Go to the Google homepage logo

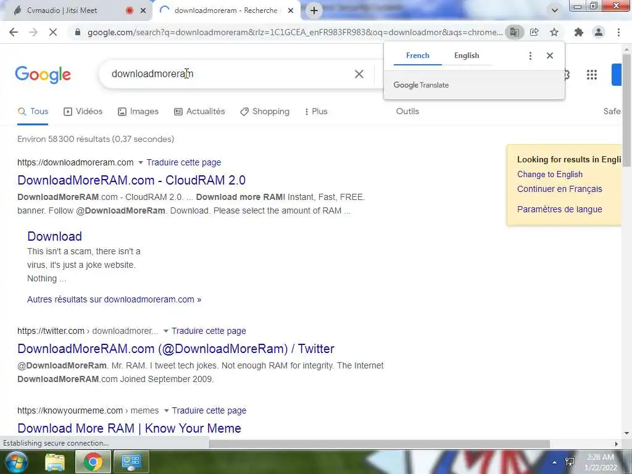[x=43, y=75]
